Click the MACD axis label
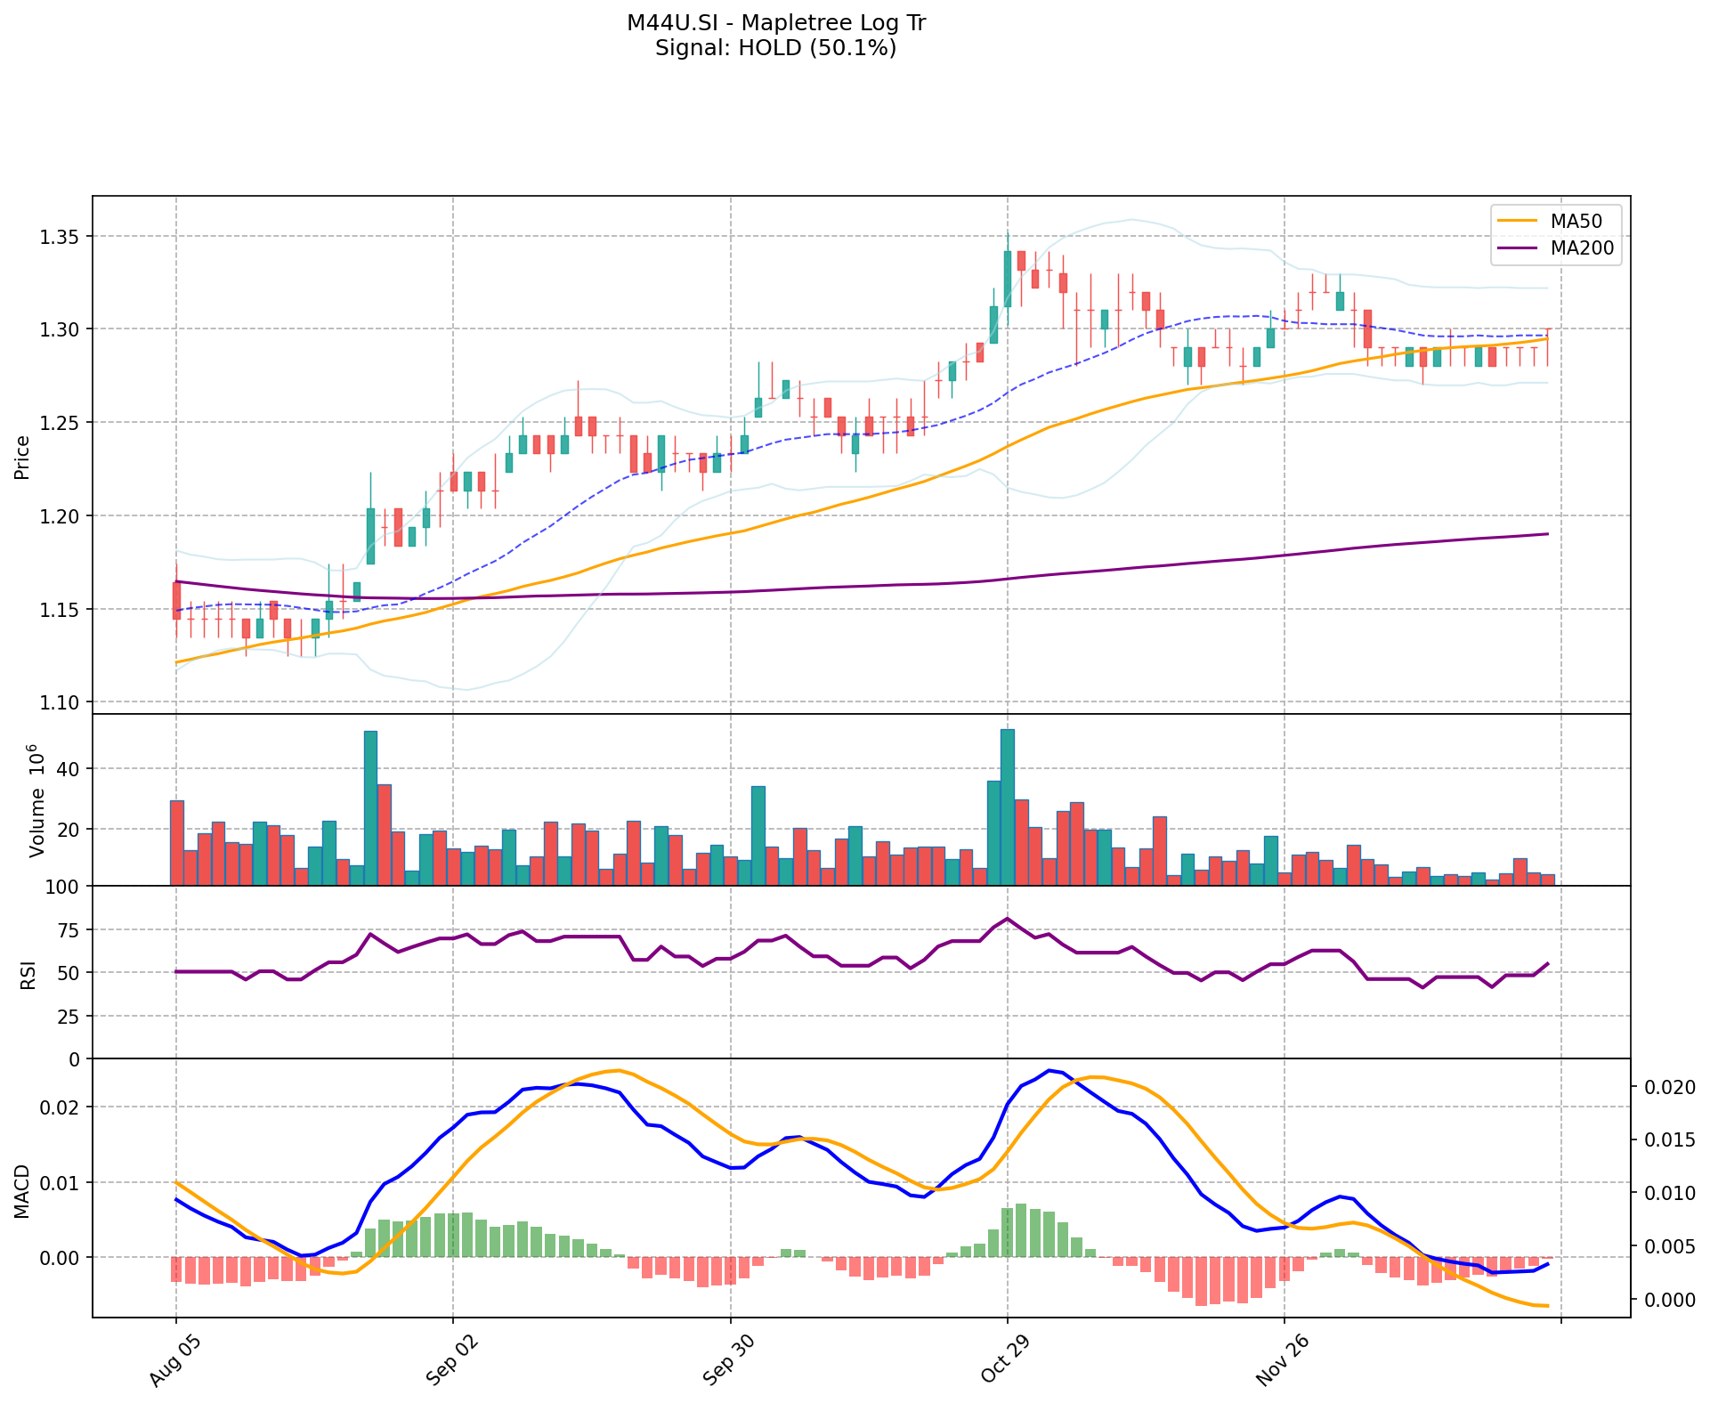The width and height of the screenshot is (1710, 1403). click(23, 1191)
